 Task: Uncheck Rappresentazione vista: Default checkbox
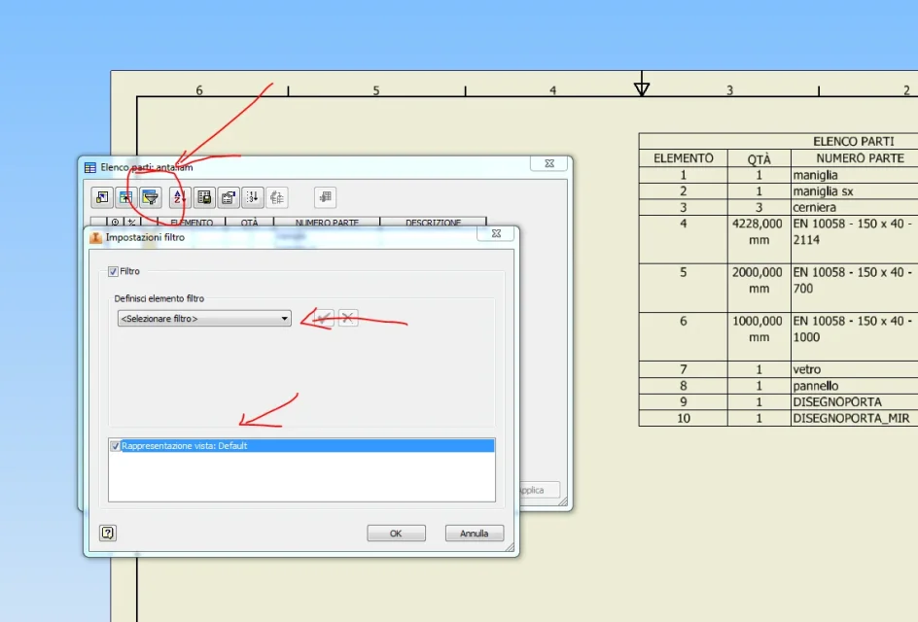[x=116, y=446]
